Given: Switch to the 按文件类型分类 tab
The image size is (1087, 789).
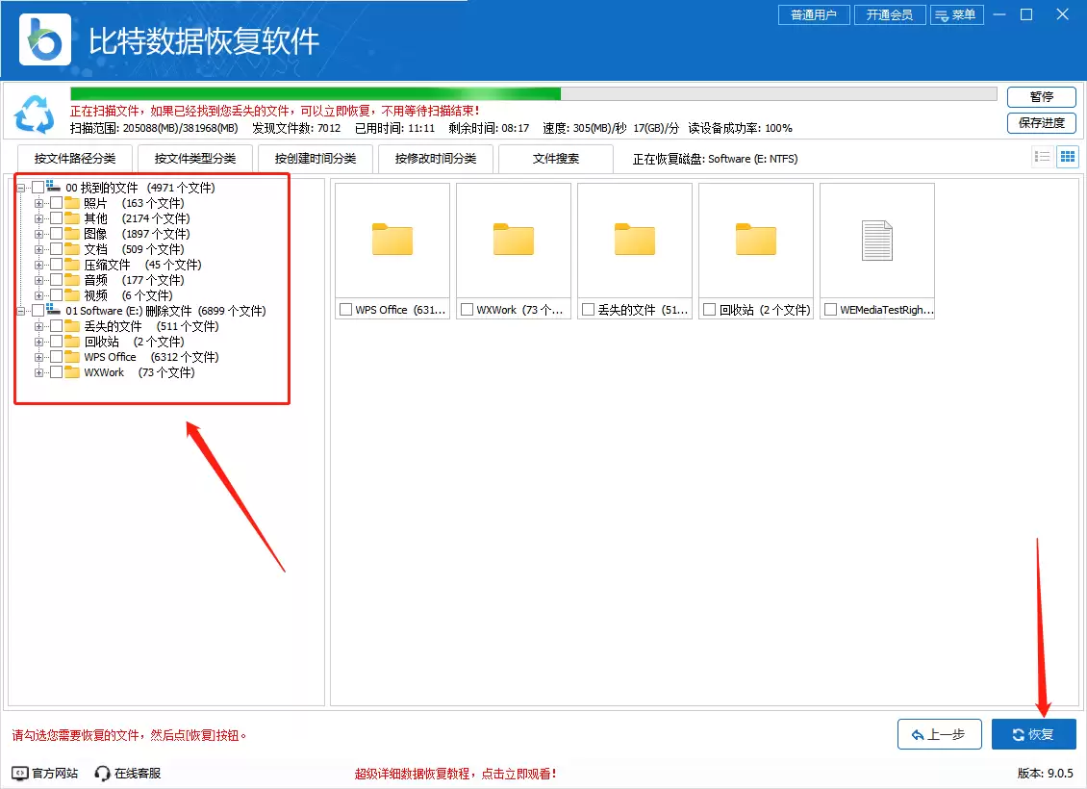Looking at the screenshot, I should tap(194, 158).
